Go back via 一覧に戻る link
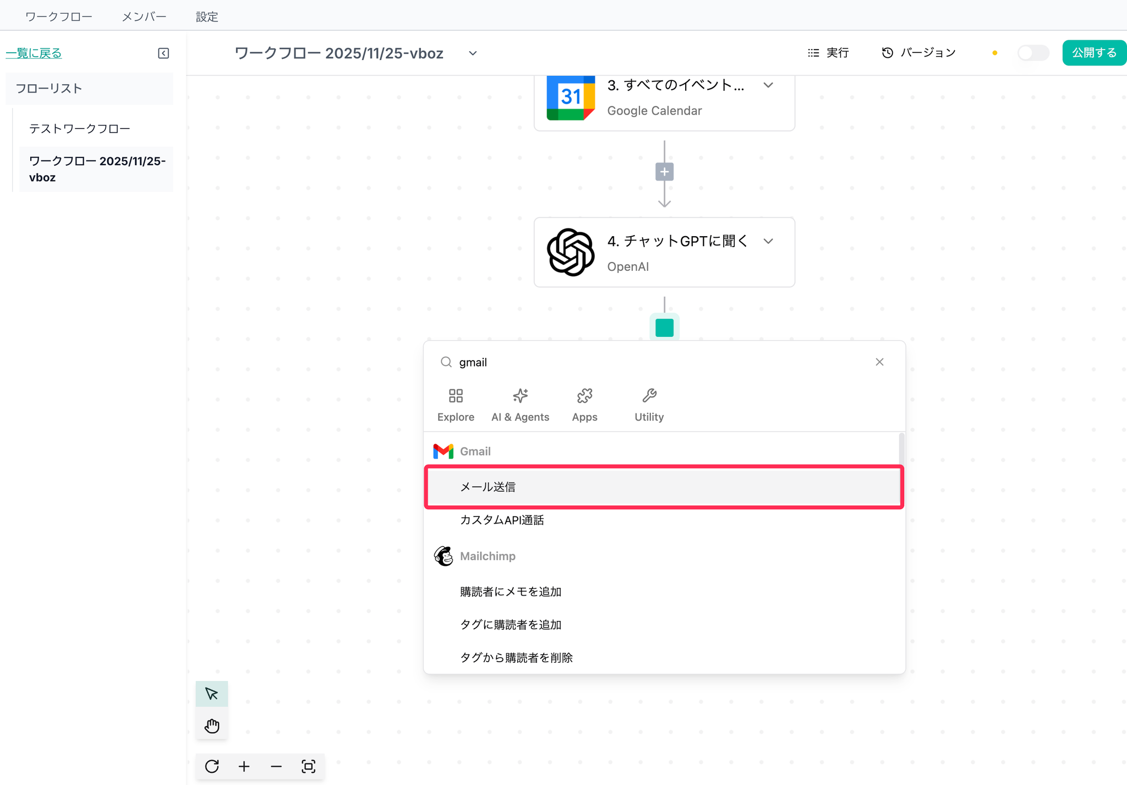Image resolution: width=1127 pixels, height=785 pixels. 34,53
